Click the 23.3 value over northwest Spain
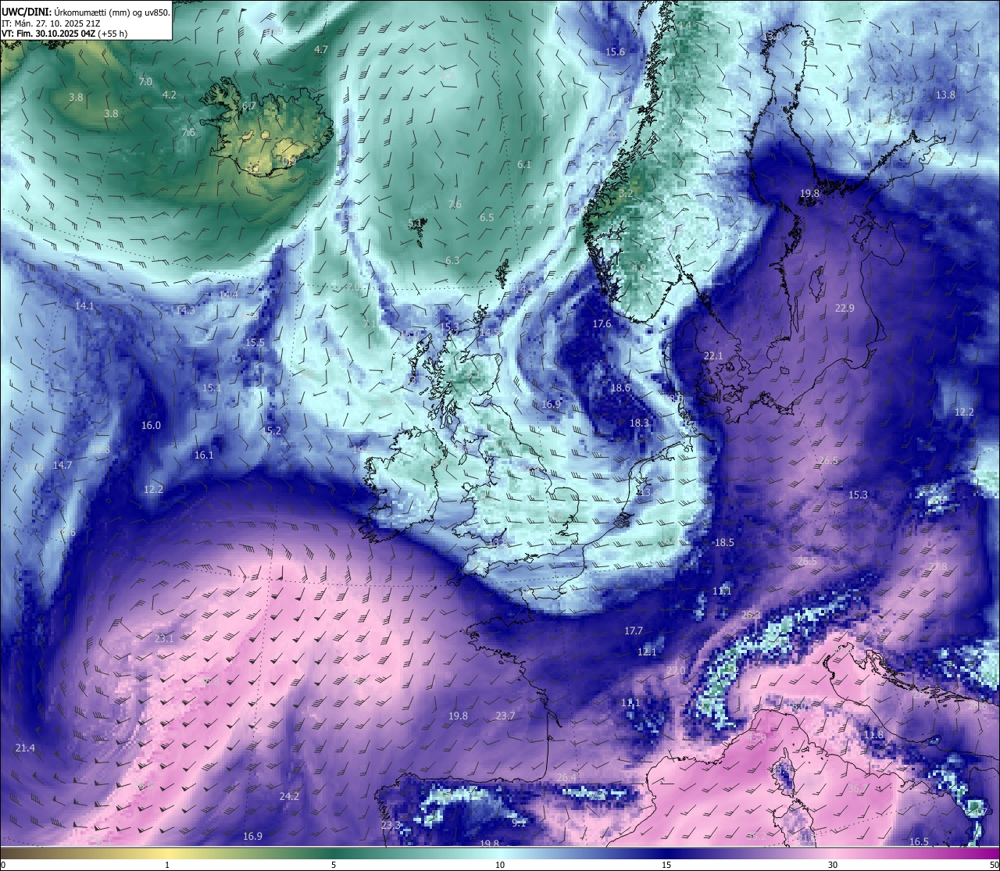 391,825
